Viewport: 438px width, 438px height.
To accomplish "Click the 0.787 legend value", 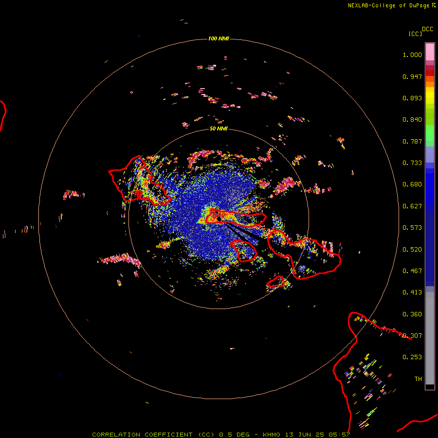I will 412,141.
